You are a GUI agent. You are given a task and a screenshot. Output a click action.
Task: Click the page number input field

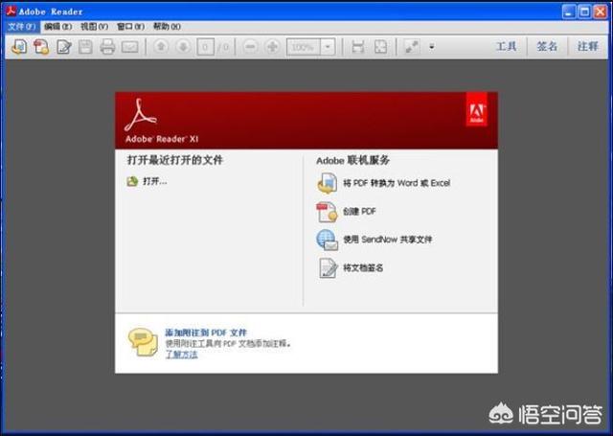tap(205, 47)
